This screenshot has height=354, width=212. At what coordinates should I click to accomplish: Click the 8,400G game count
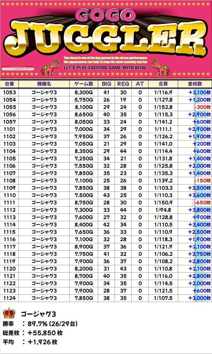point(84,225)
